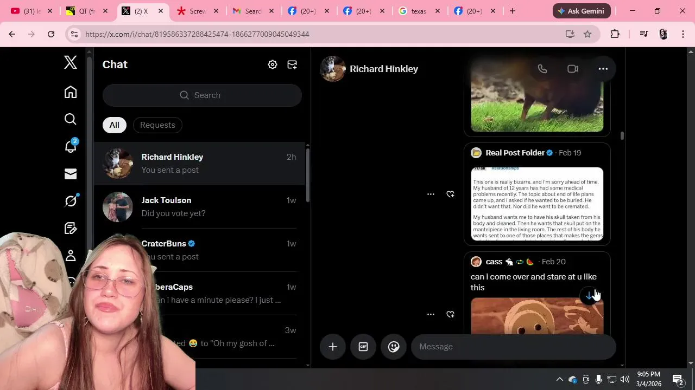695x390 pixels.
Task: Open chat settings gear icon
Action: (x=273, y=64)
